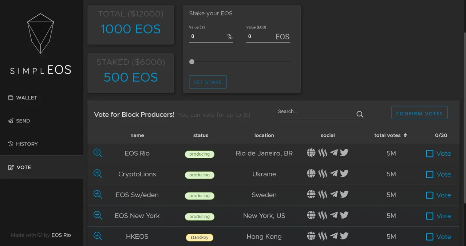Click the EOS Sw/eden producing badge
The width and height of the screenshot is (466, 246).
[x=200, y=196]
